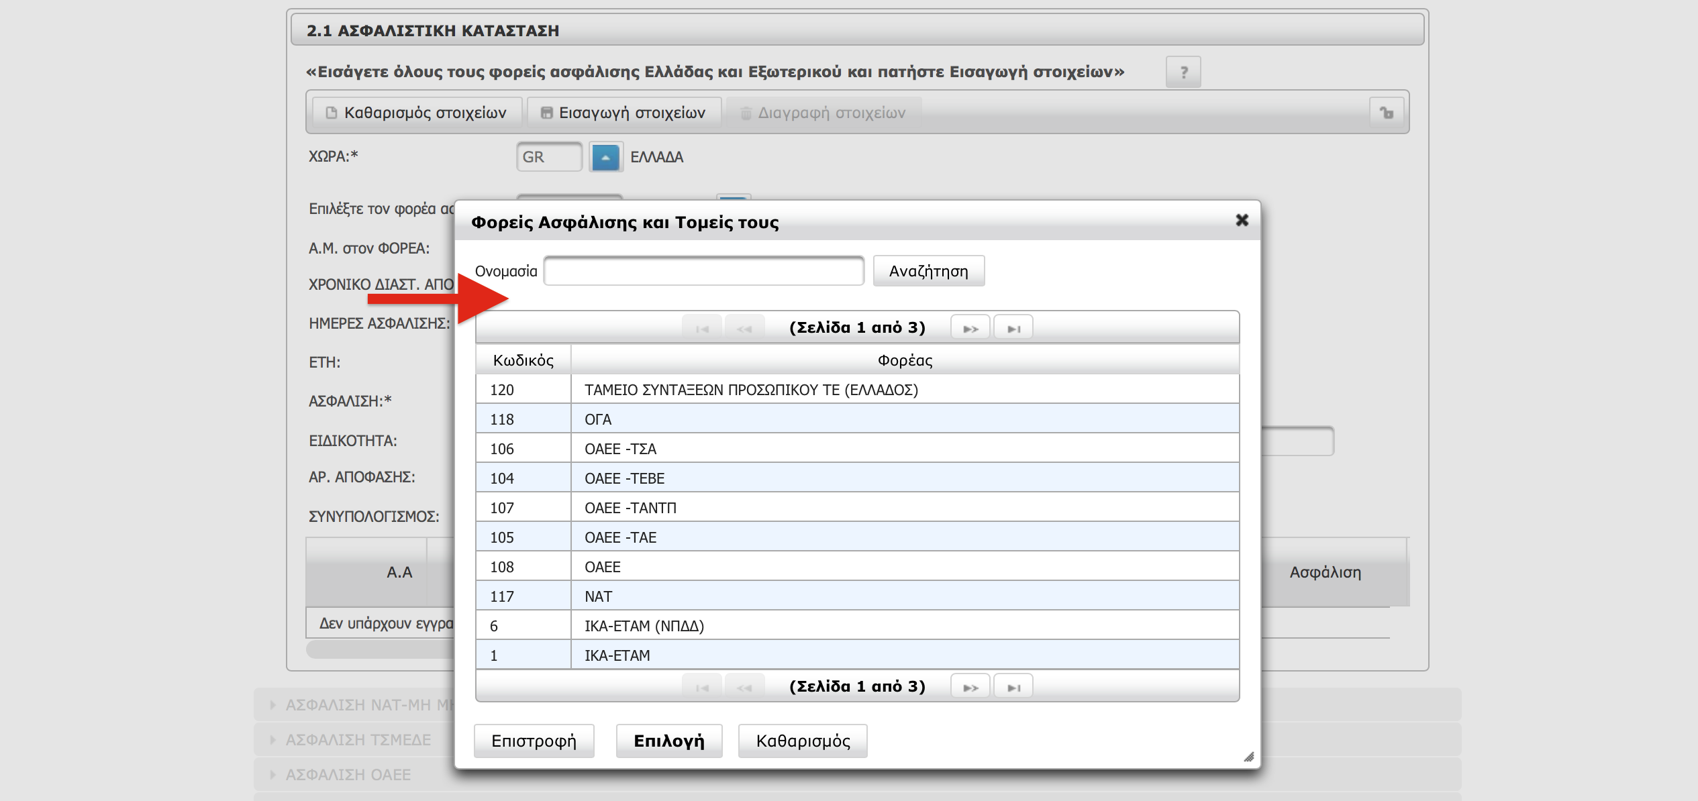Viewport: 1698px width, 801px height.
Task: Click next page arrow in bottom paginator
Action: (970, 687)
